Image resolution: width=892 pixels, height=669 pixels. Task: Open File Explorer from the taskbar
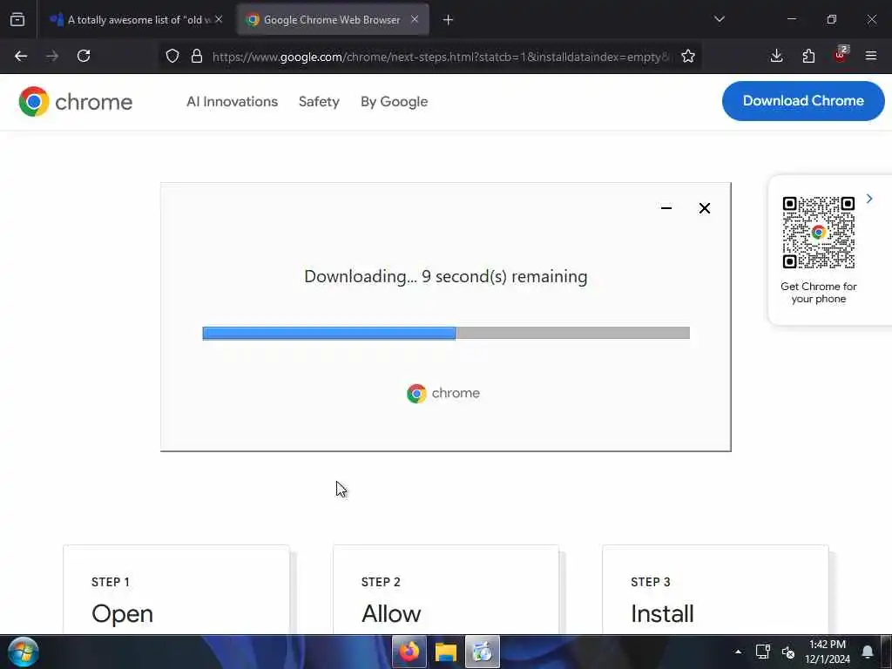click(x=446, y=652)
